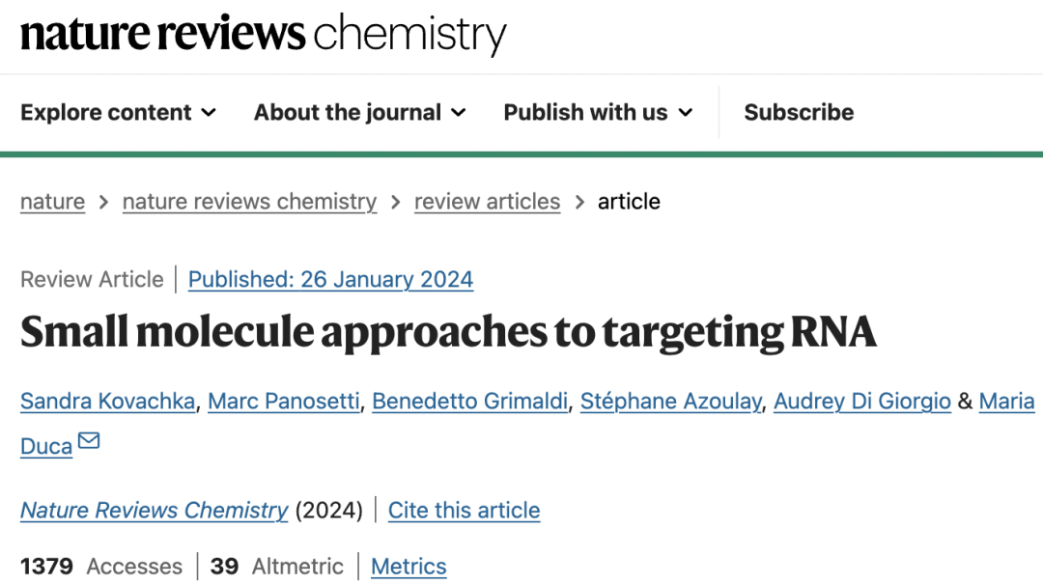This screenshot has width=1043, height=585.
Task: View author Benedetto Grimaldi details
Action: [x=470, y=402]
